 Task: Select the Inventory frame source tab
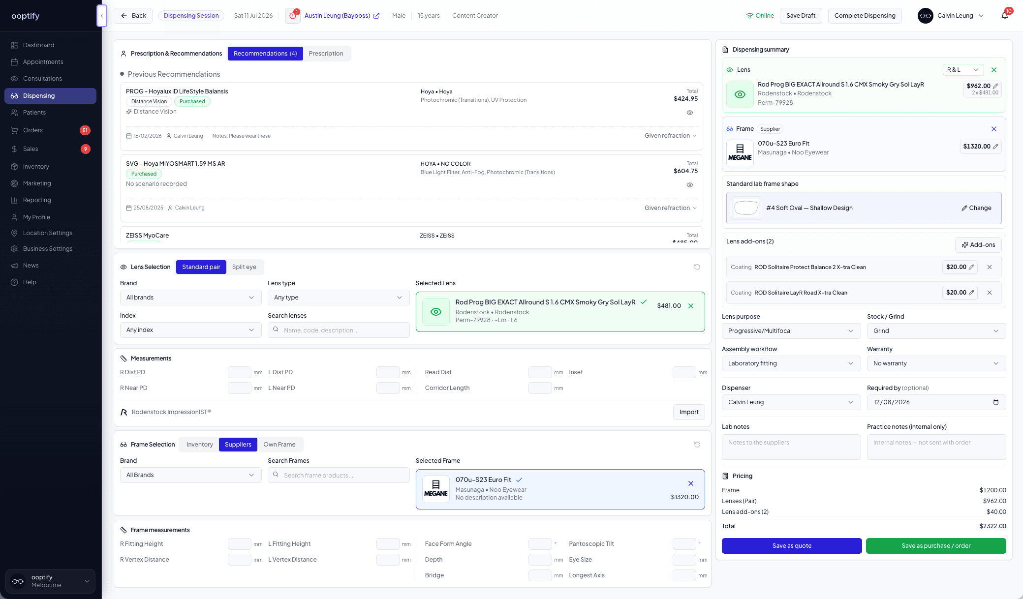(200, 445)
